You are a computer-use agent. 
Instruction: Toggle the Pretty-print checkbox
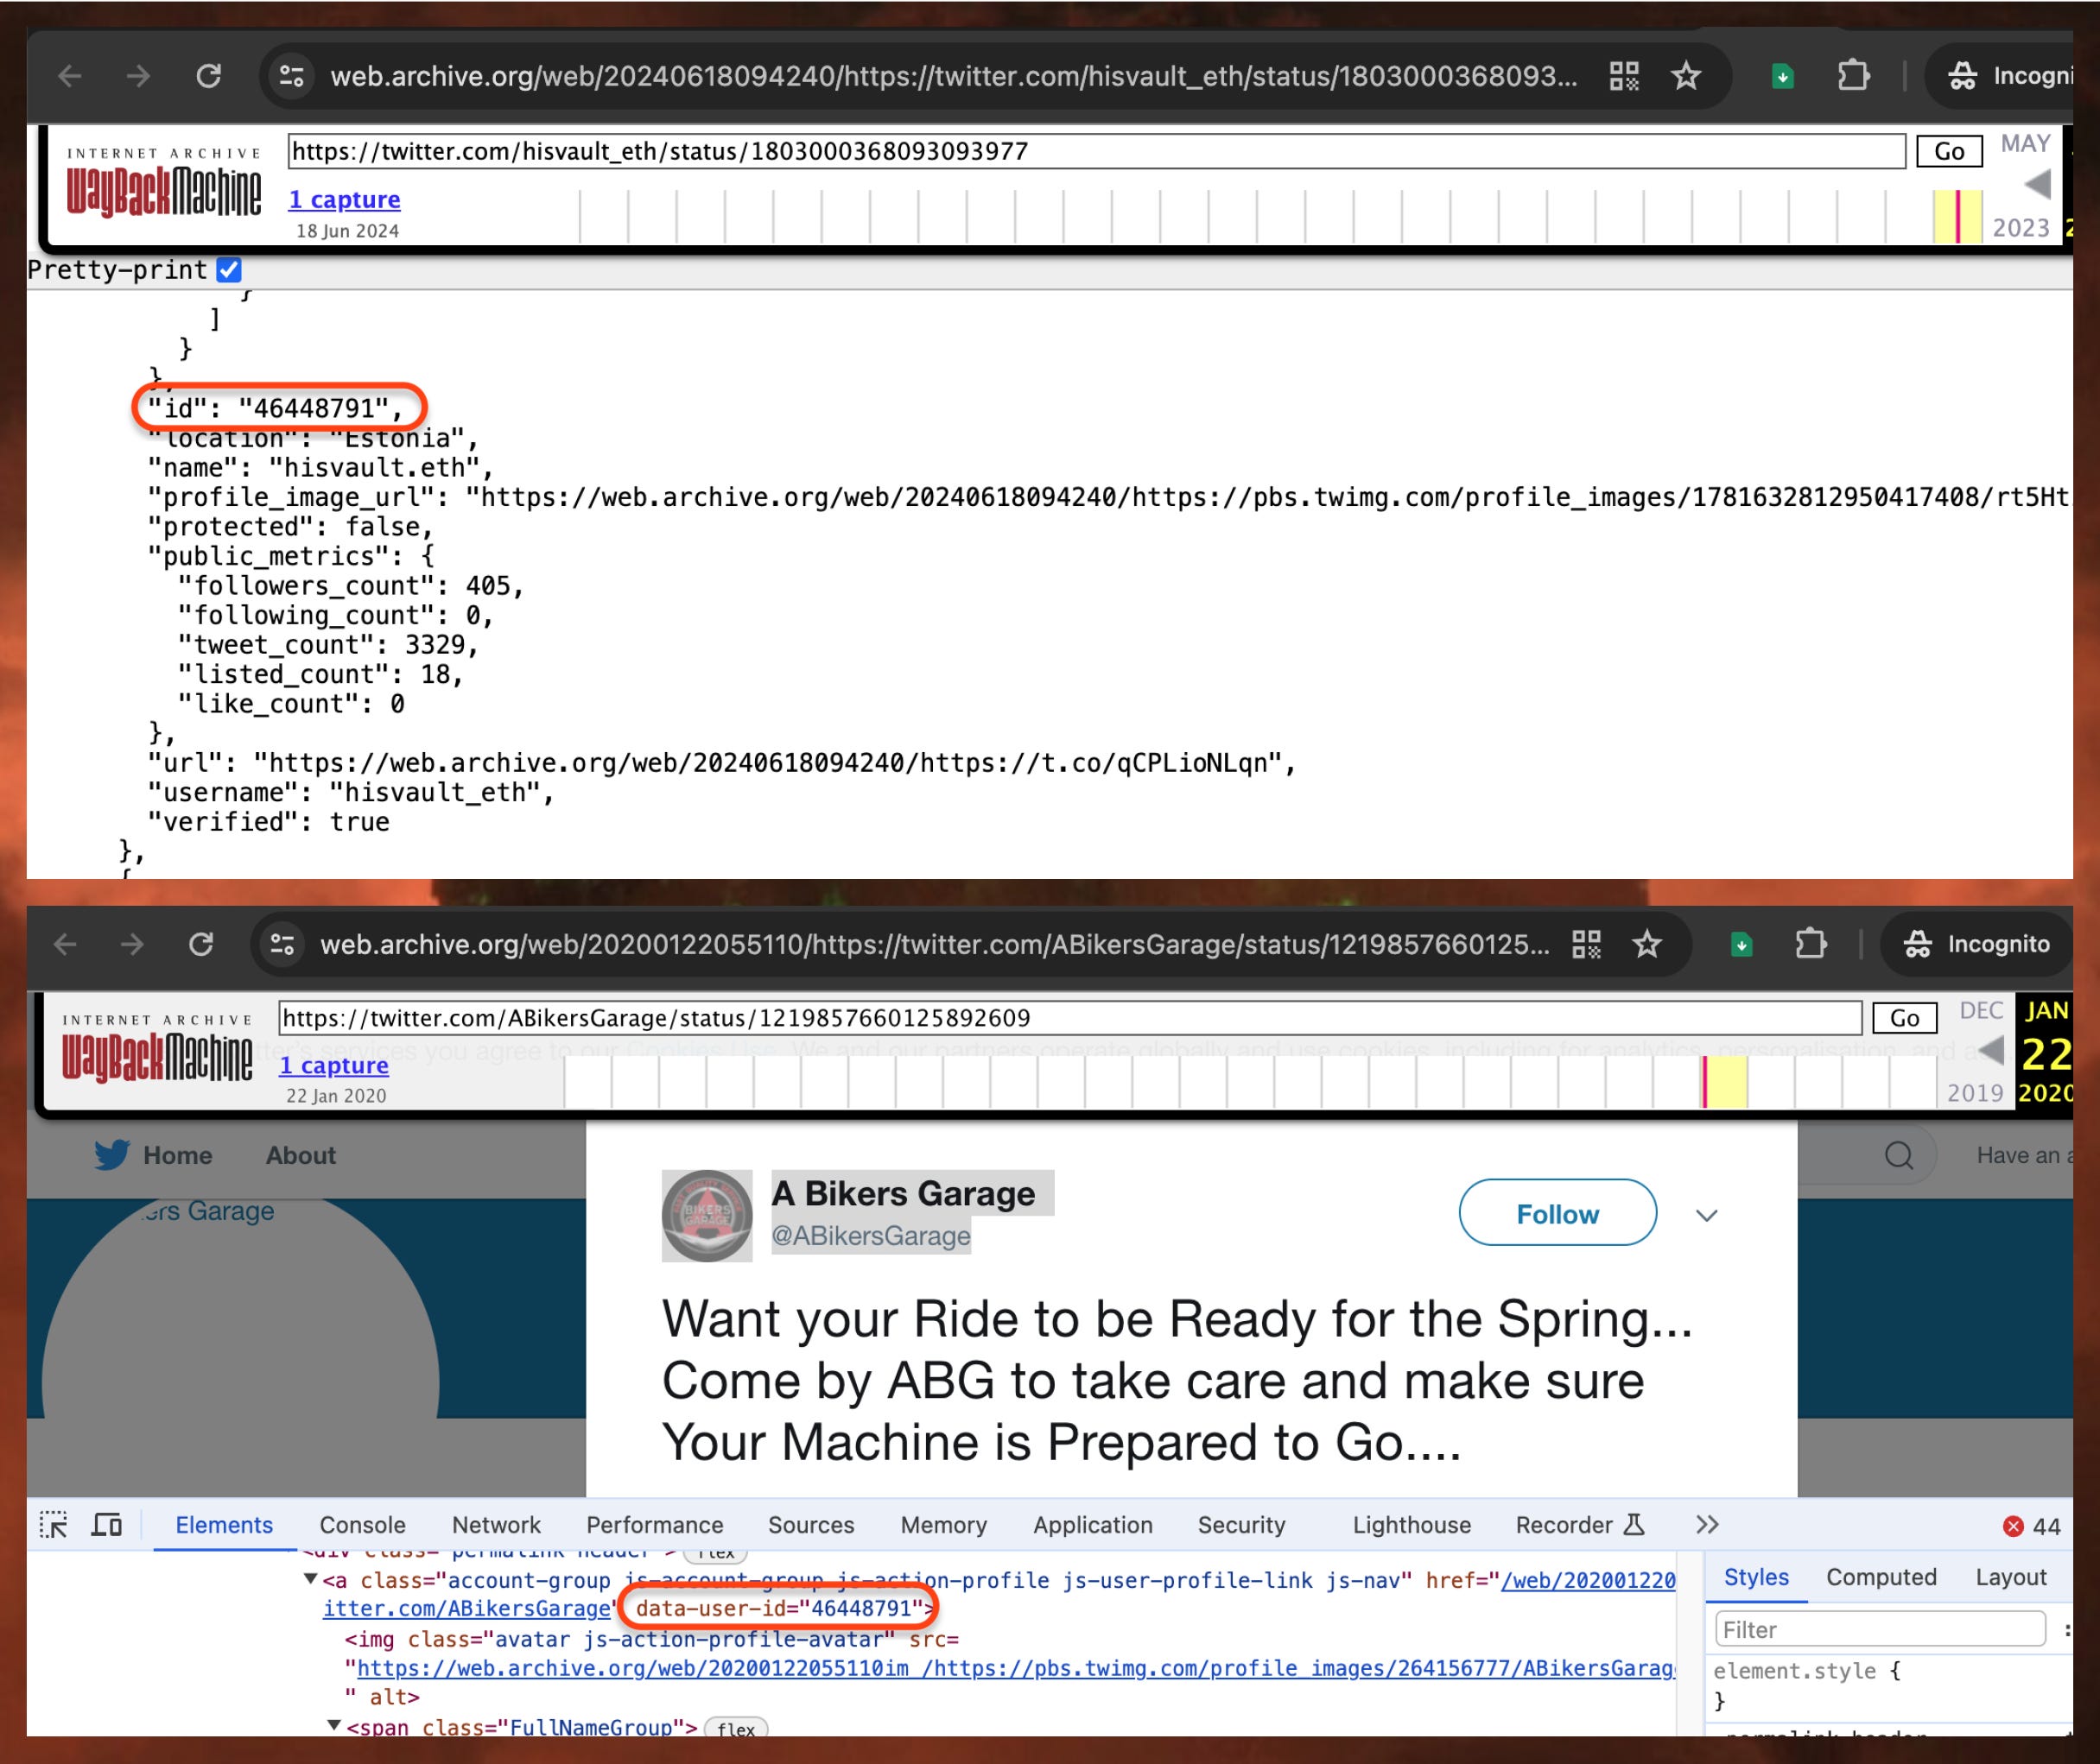[x=229, y=270]
